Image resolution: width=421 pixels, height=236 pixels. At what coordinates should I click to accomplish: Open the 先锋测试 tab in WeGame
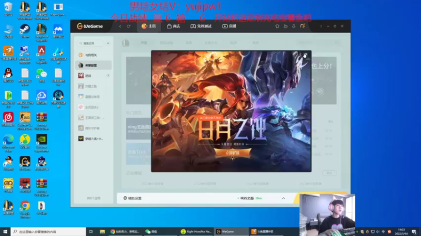tap(201, 26)
